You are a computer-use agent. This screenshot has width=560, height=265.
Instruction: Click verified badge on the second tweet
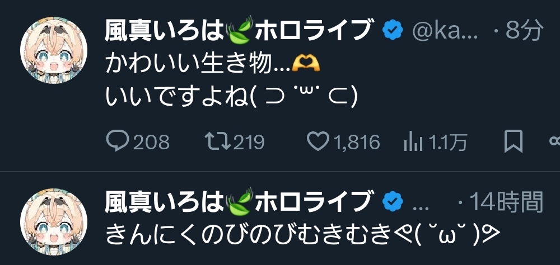click(393, 202)
